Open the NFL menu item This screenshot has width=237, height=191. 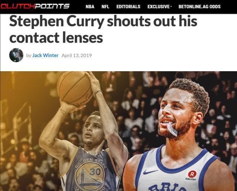[105, 7]
